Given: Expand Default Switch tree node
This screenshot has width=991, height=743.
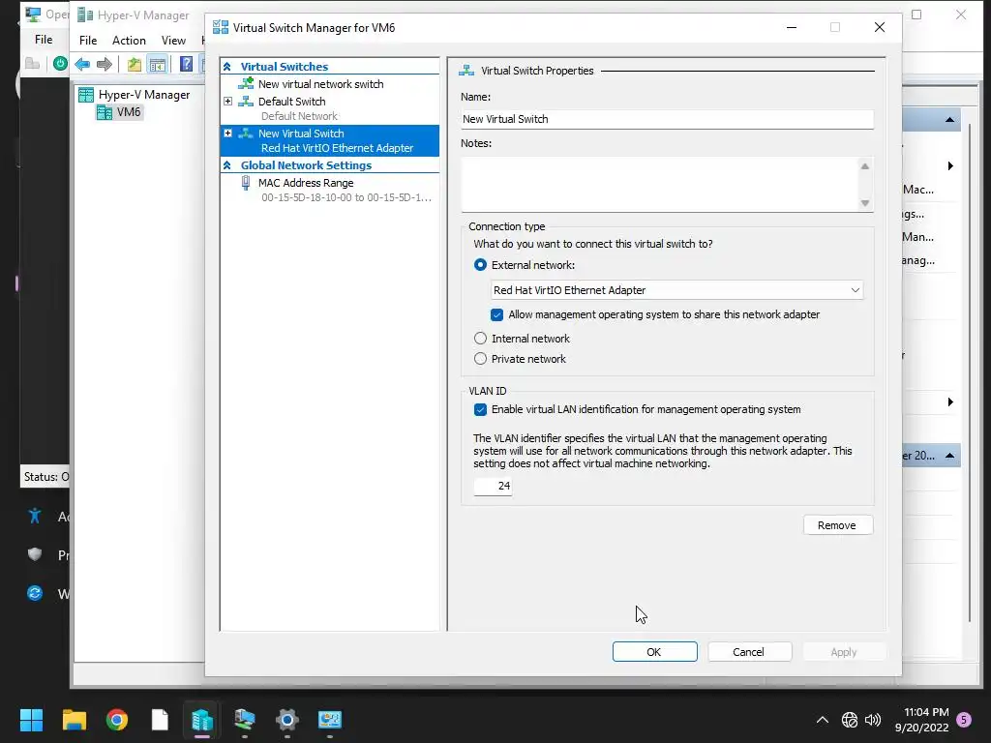Looking at the screenshot, I should click(228, 101).
